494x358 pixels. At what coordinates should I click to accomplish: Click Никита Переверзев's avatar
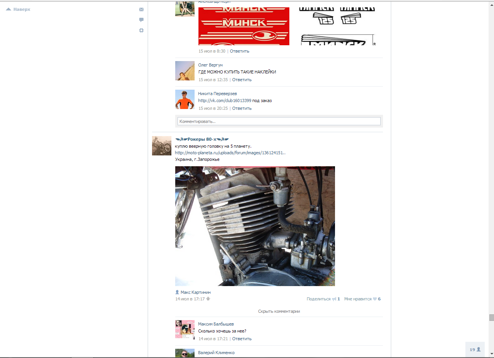185,99
